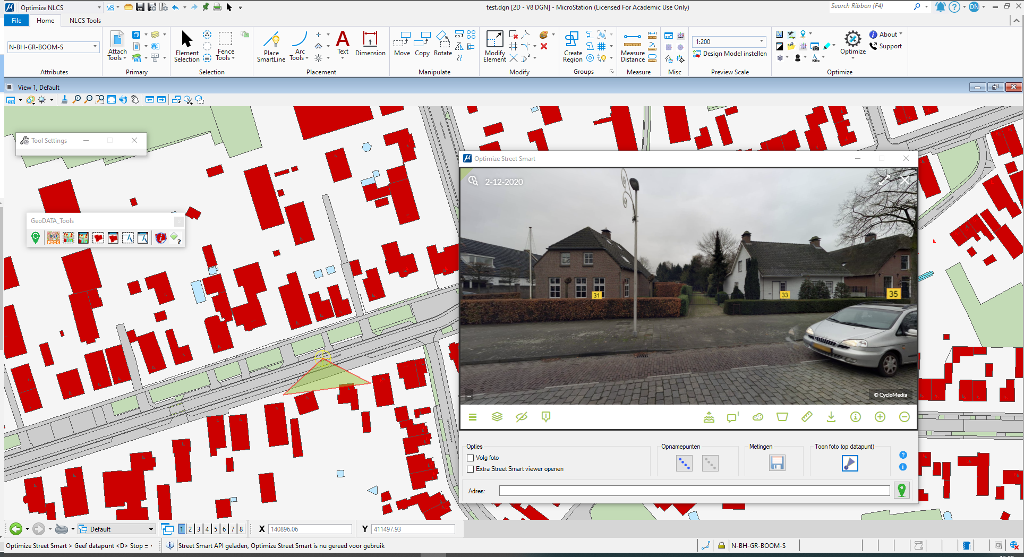Image resolution: width=1024 pixels, height=557 pixels.
Task: Click the BGT PDOK icon in GeoDATA_Tools
Action: pos(54,238)
